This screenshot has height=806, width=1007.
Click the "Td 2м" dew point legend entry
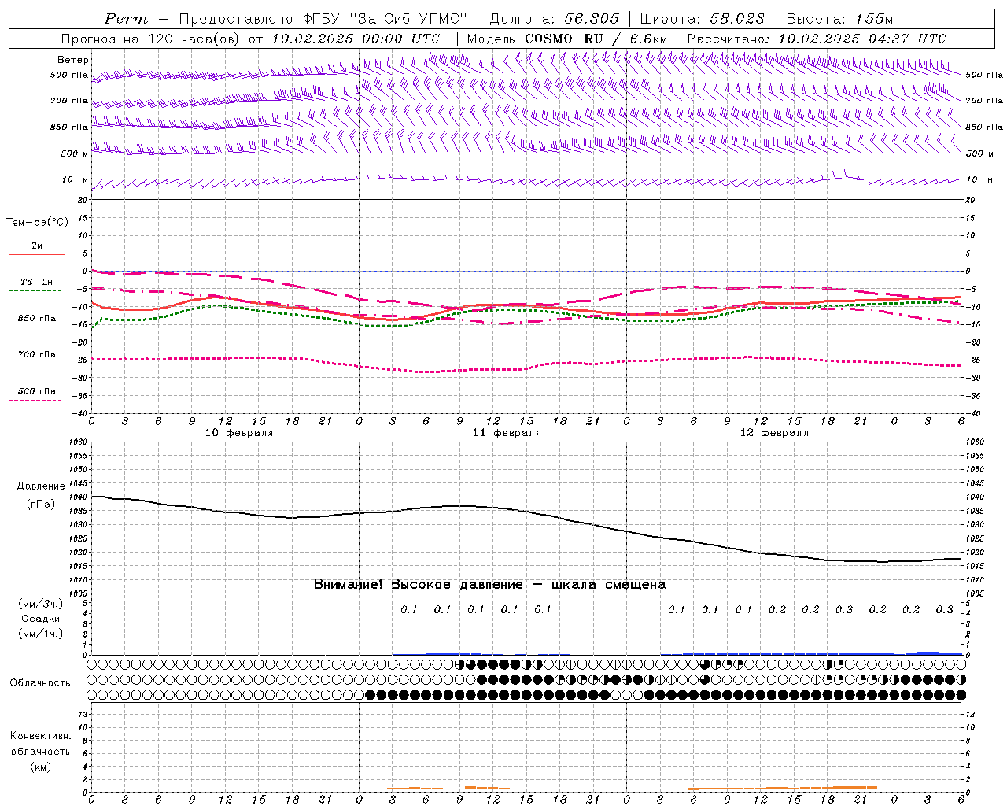pyautogui.click(x=36, y=282)
